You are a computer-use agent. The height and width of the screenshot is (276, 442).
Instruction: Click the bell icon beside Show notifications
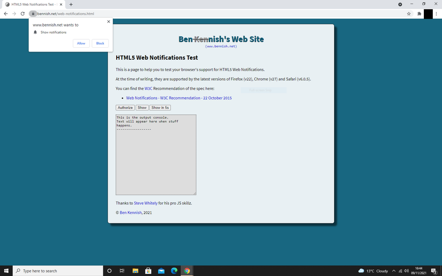(x=35, y=32)
